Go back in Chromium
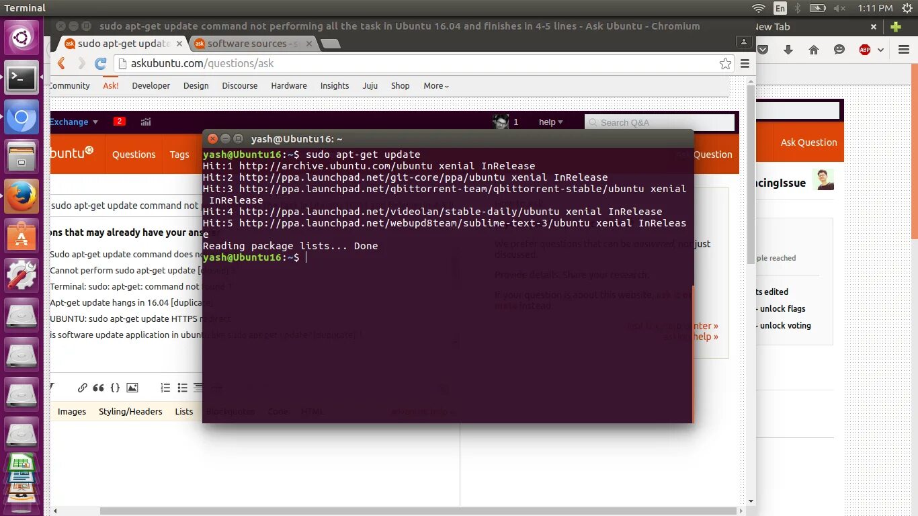The height and width of the screenshot is (516, 918). click(61, 63)
